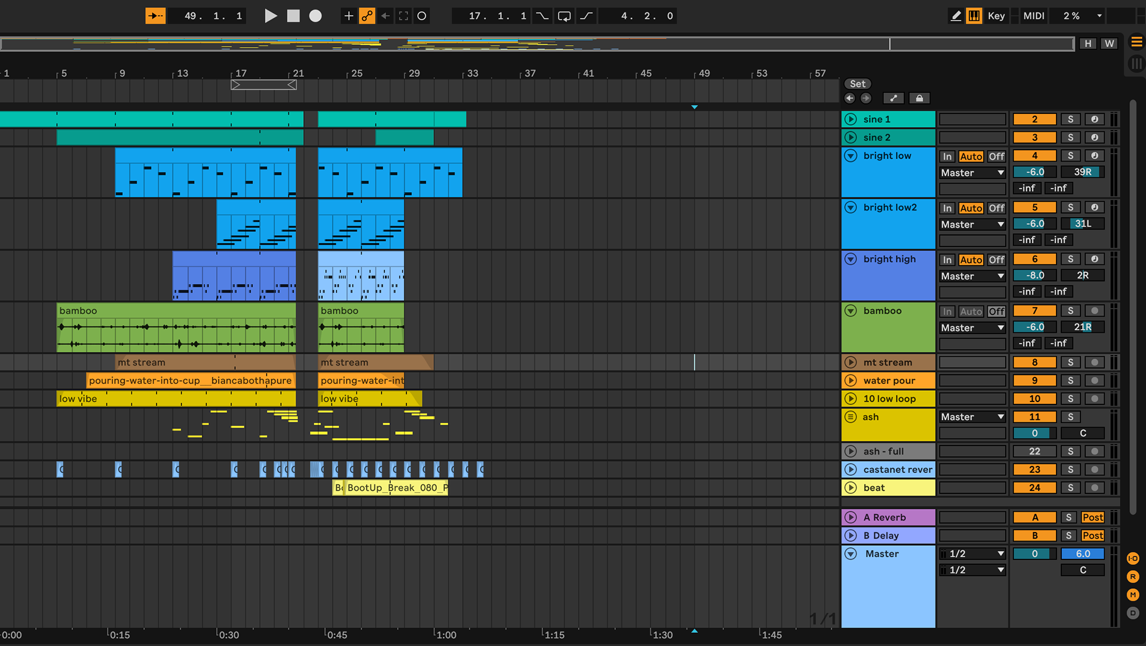
Task: Enable the Loop switch
Action: click(x=564, y=16)
